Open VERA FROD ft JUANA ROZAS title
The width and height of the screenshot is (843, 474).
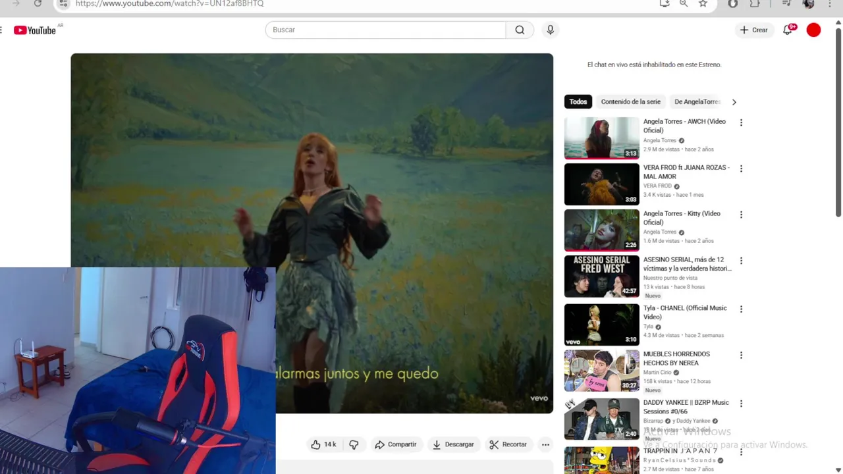(686, 172)
